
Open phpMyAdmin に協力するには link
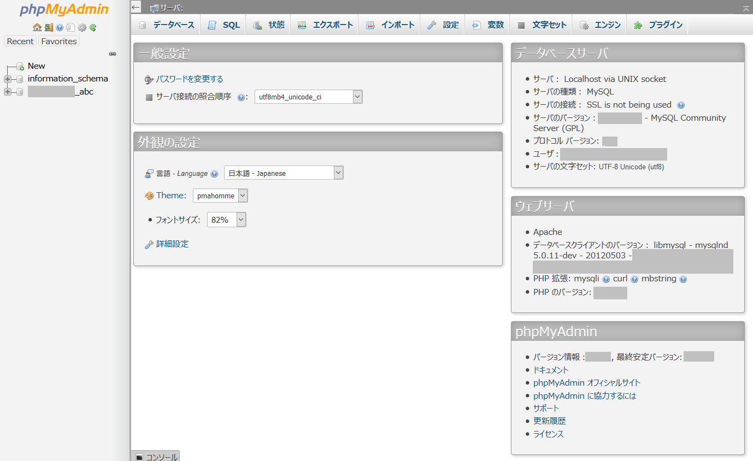pos(585,395)
